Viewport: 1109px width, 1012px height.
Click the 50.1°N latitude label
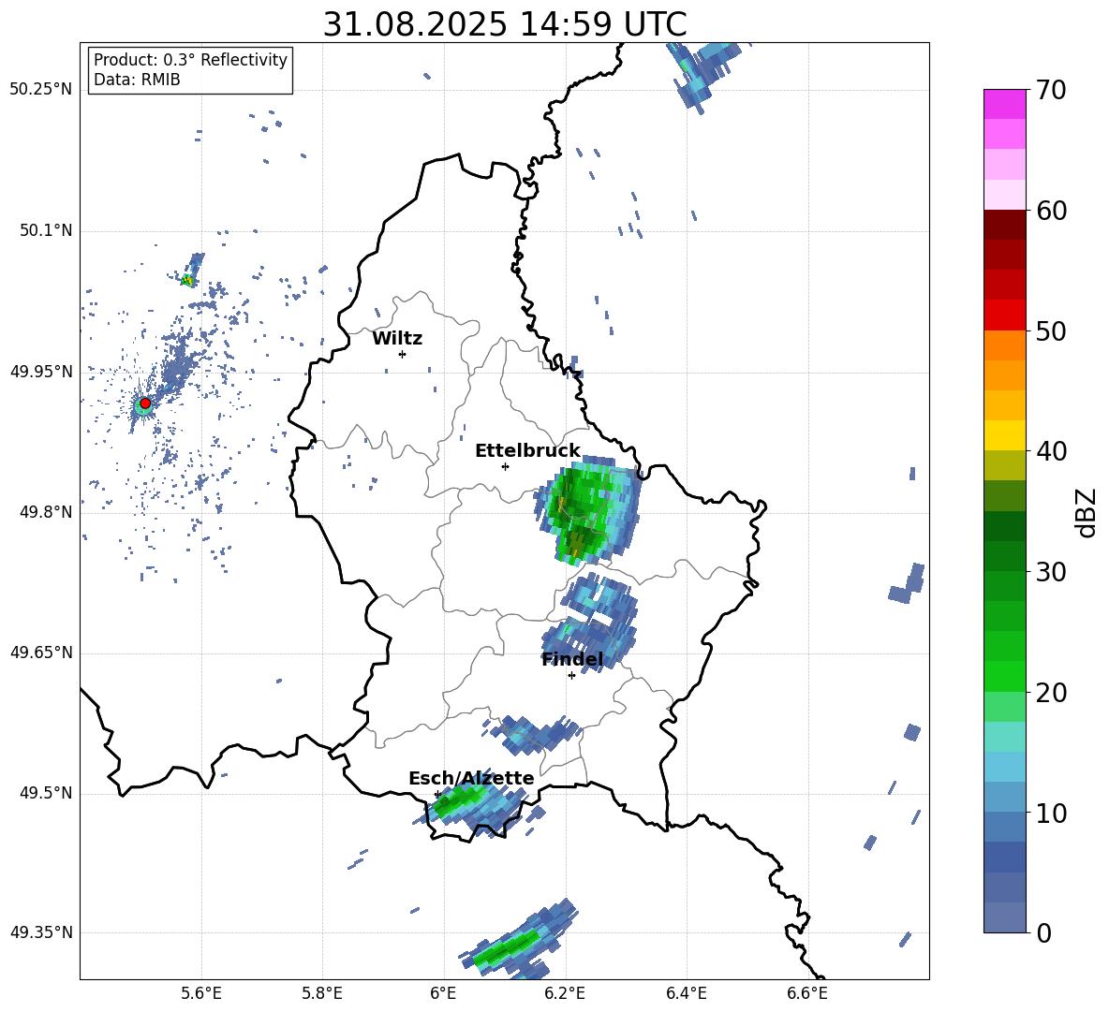tap(46, 231)
